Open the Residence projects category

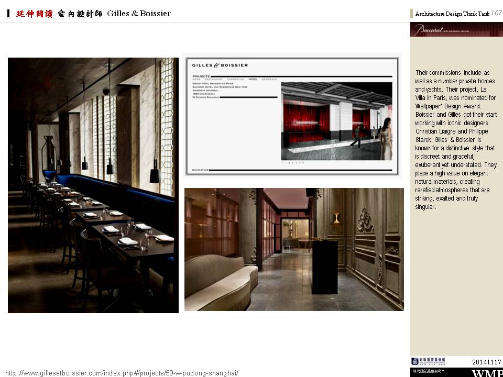[x=269, y=79]
